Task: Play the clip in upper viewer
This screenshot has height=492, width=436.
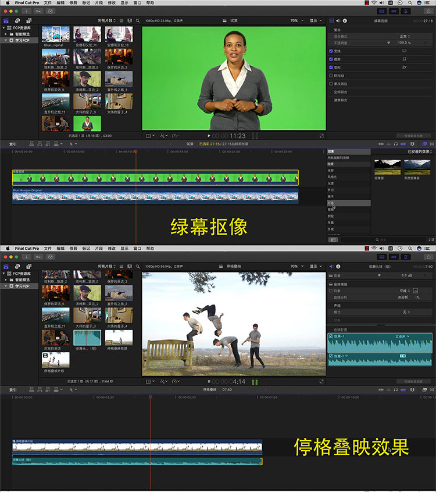Action: tap(209, 136)
